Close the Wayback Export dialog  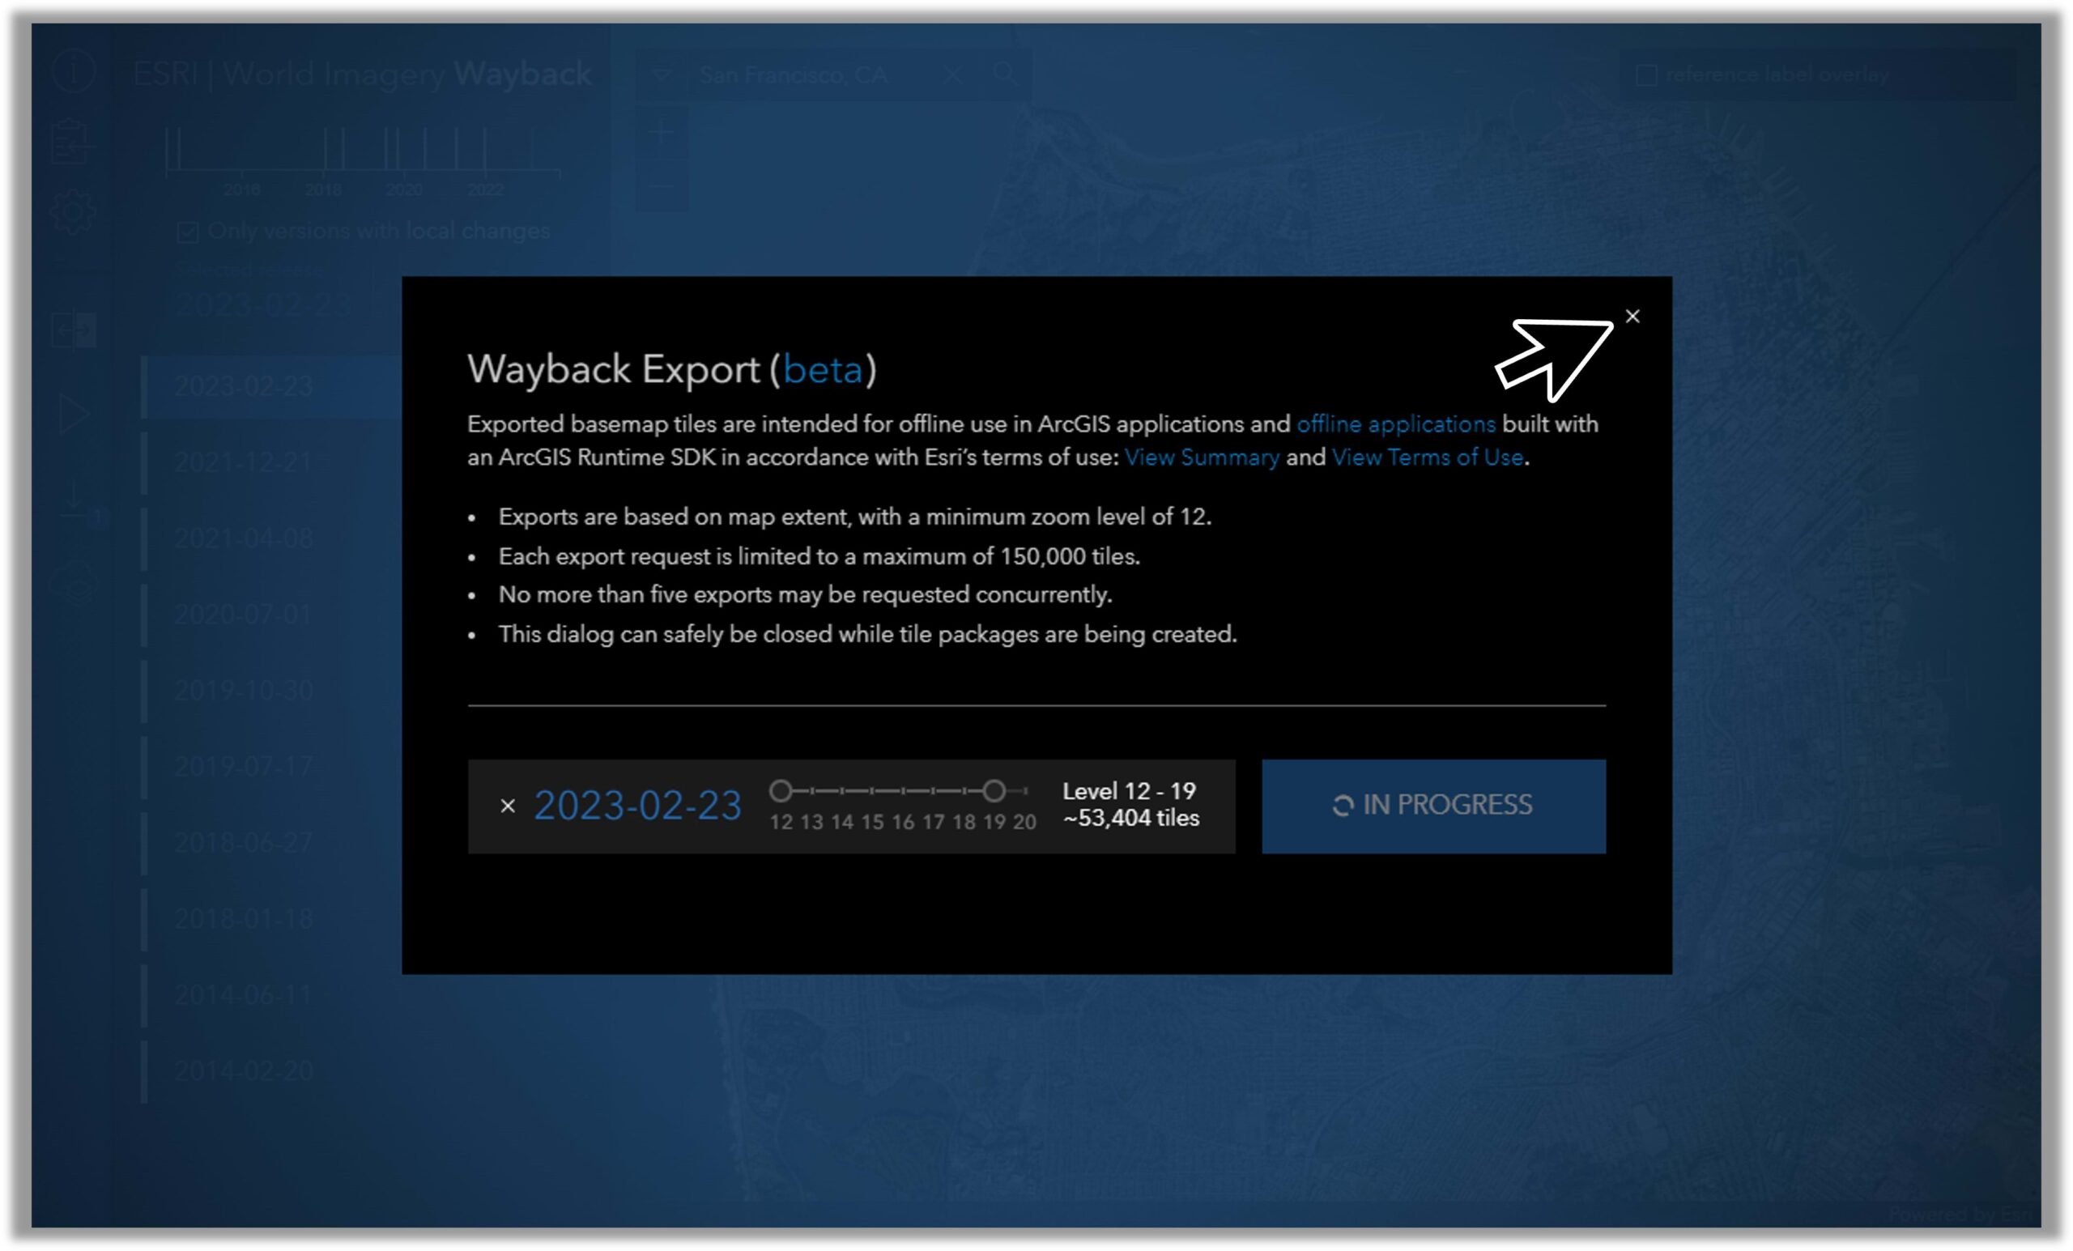point(1632,317)
